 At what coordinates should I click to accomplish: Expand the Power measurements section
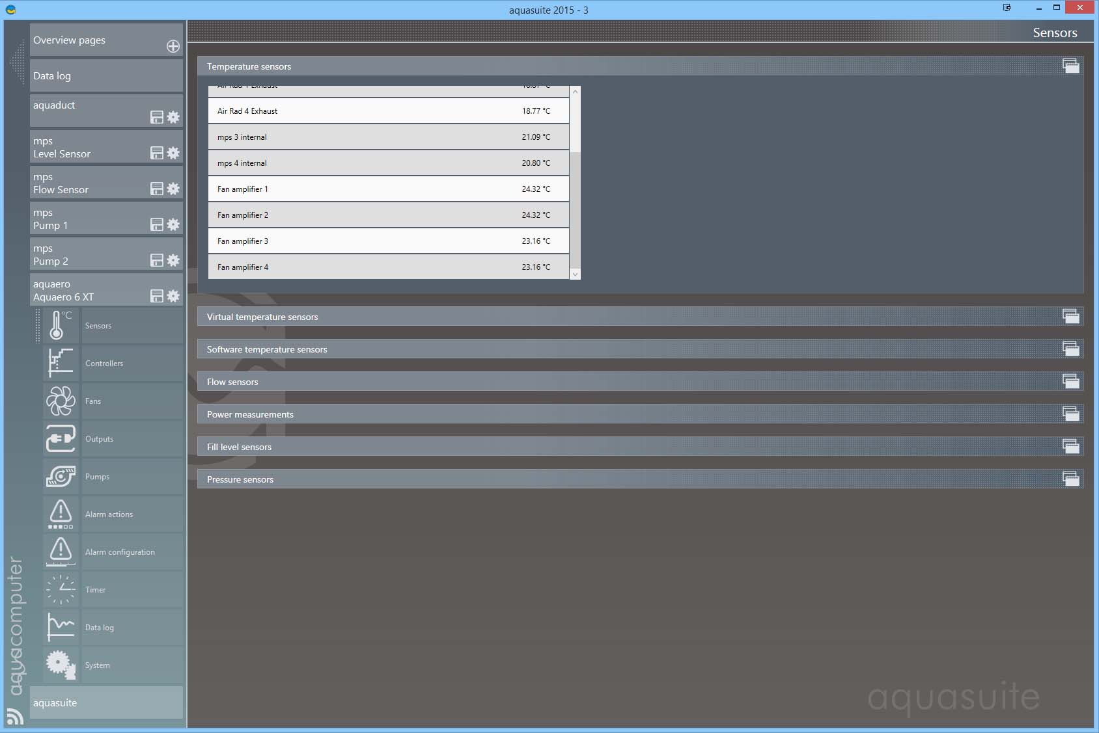1071,414
